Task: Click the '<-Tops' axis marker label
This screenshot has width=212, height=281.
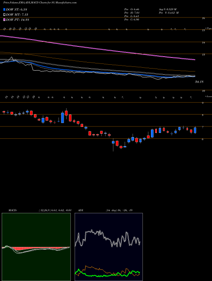Action: 208,29
